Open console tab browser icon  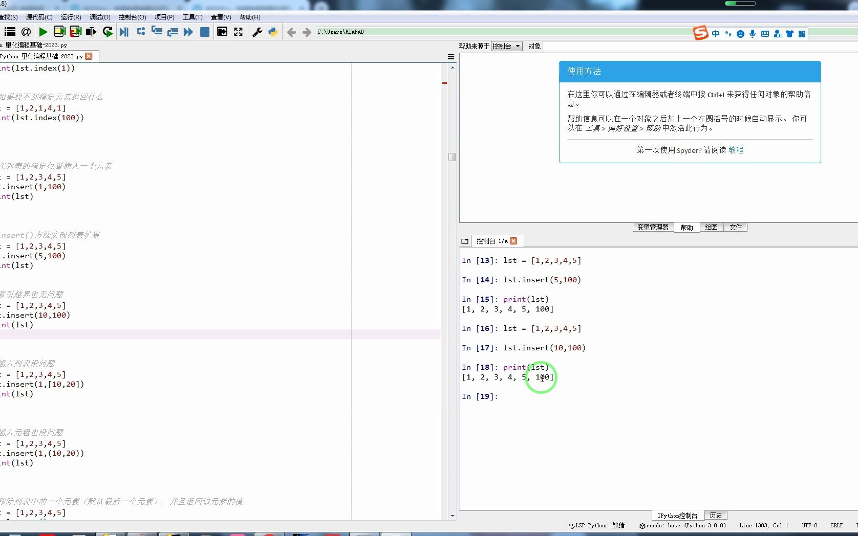coord(465,241)
